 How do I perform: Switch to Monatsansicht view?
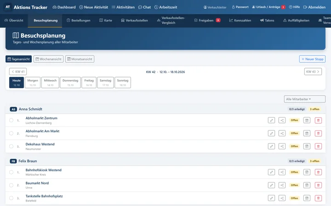coord(80,59)
